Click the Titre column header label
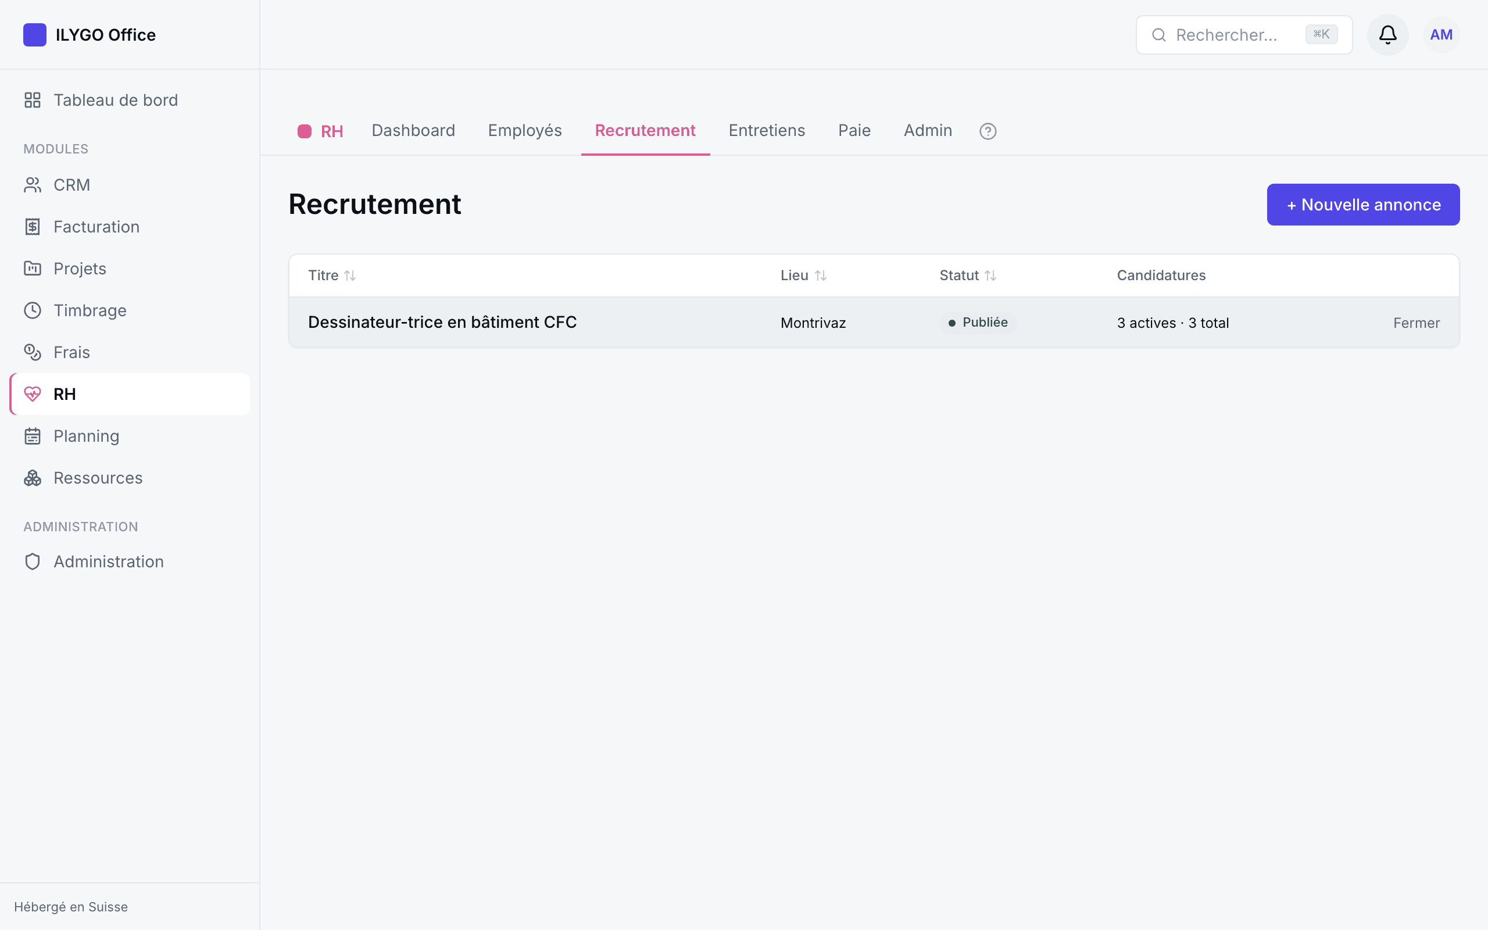The width and height of the screenshot is (1488, 930). (x=323, y=276)
